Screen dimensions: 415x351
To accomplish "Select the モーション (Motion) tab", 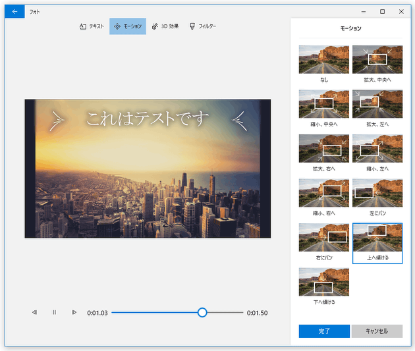I will click(128, 26).
